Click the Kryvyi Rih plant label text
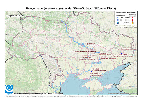The width and height of the screenshot is (142, 100). coord(87,59)
